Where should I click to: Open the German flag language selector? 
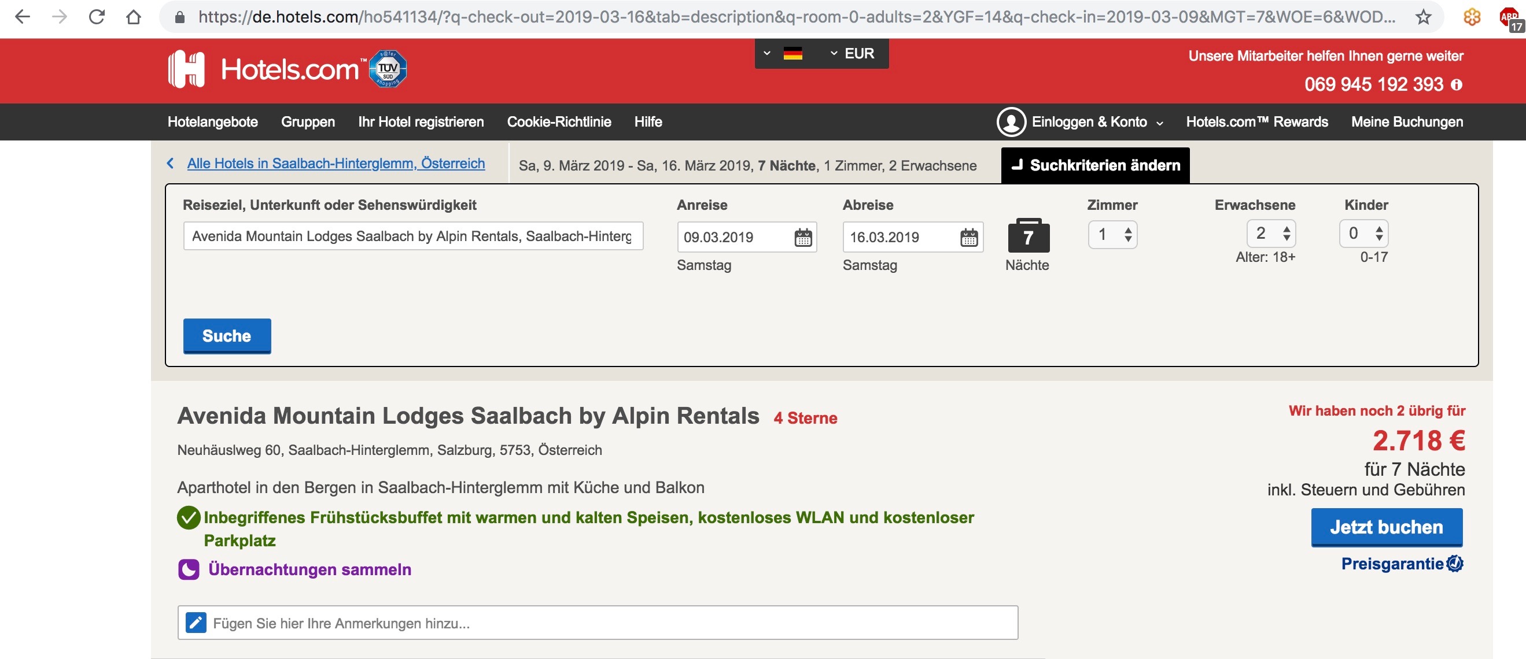click(783, 53)
